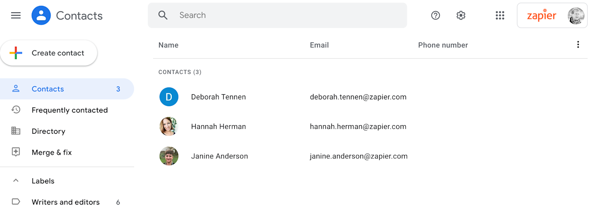Click Deborah Tennen's blue D avatar

tap(169, 97)
